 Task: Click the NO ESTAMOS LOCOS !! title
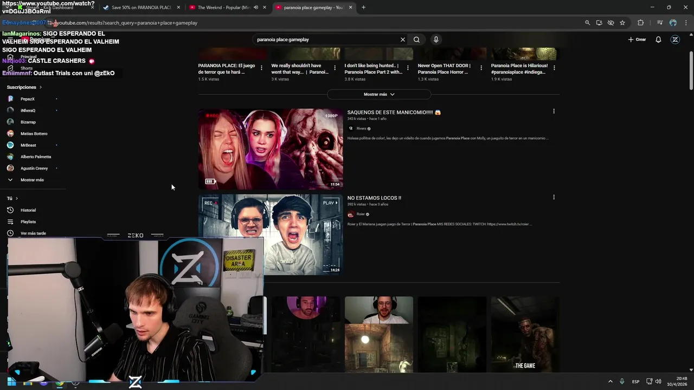(x=374, y=198)
